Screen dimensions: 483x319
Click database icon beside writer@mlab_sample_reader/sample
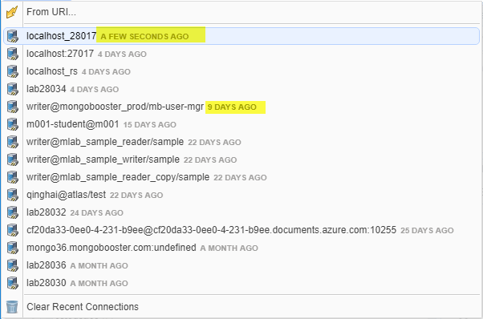[13, 142]
